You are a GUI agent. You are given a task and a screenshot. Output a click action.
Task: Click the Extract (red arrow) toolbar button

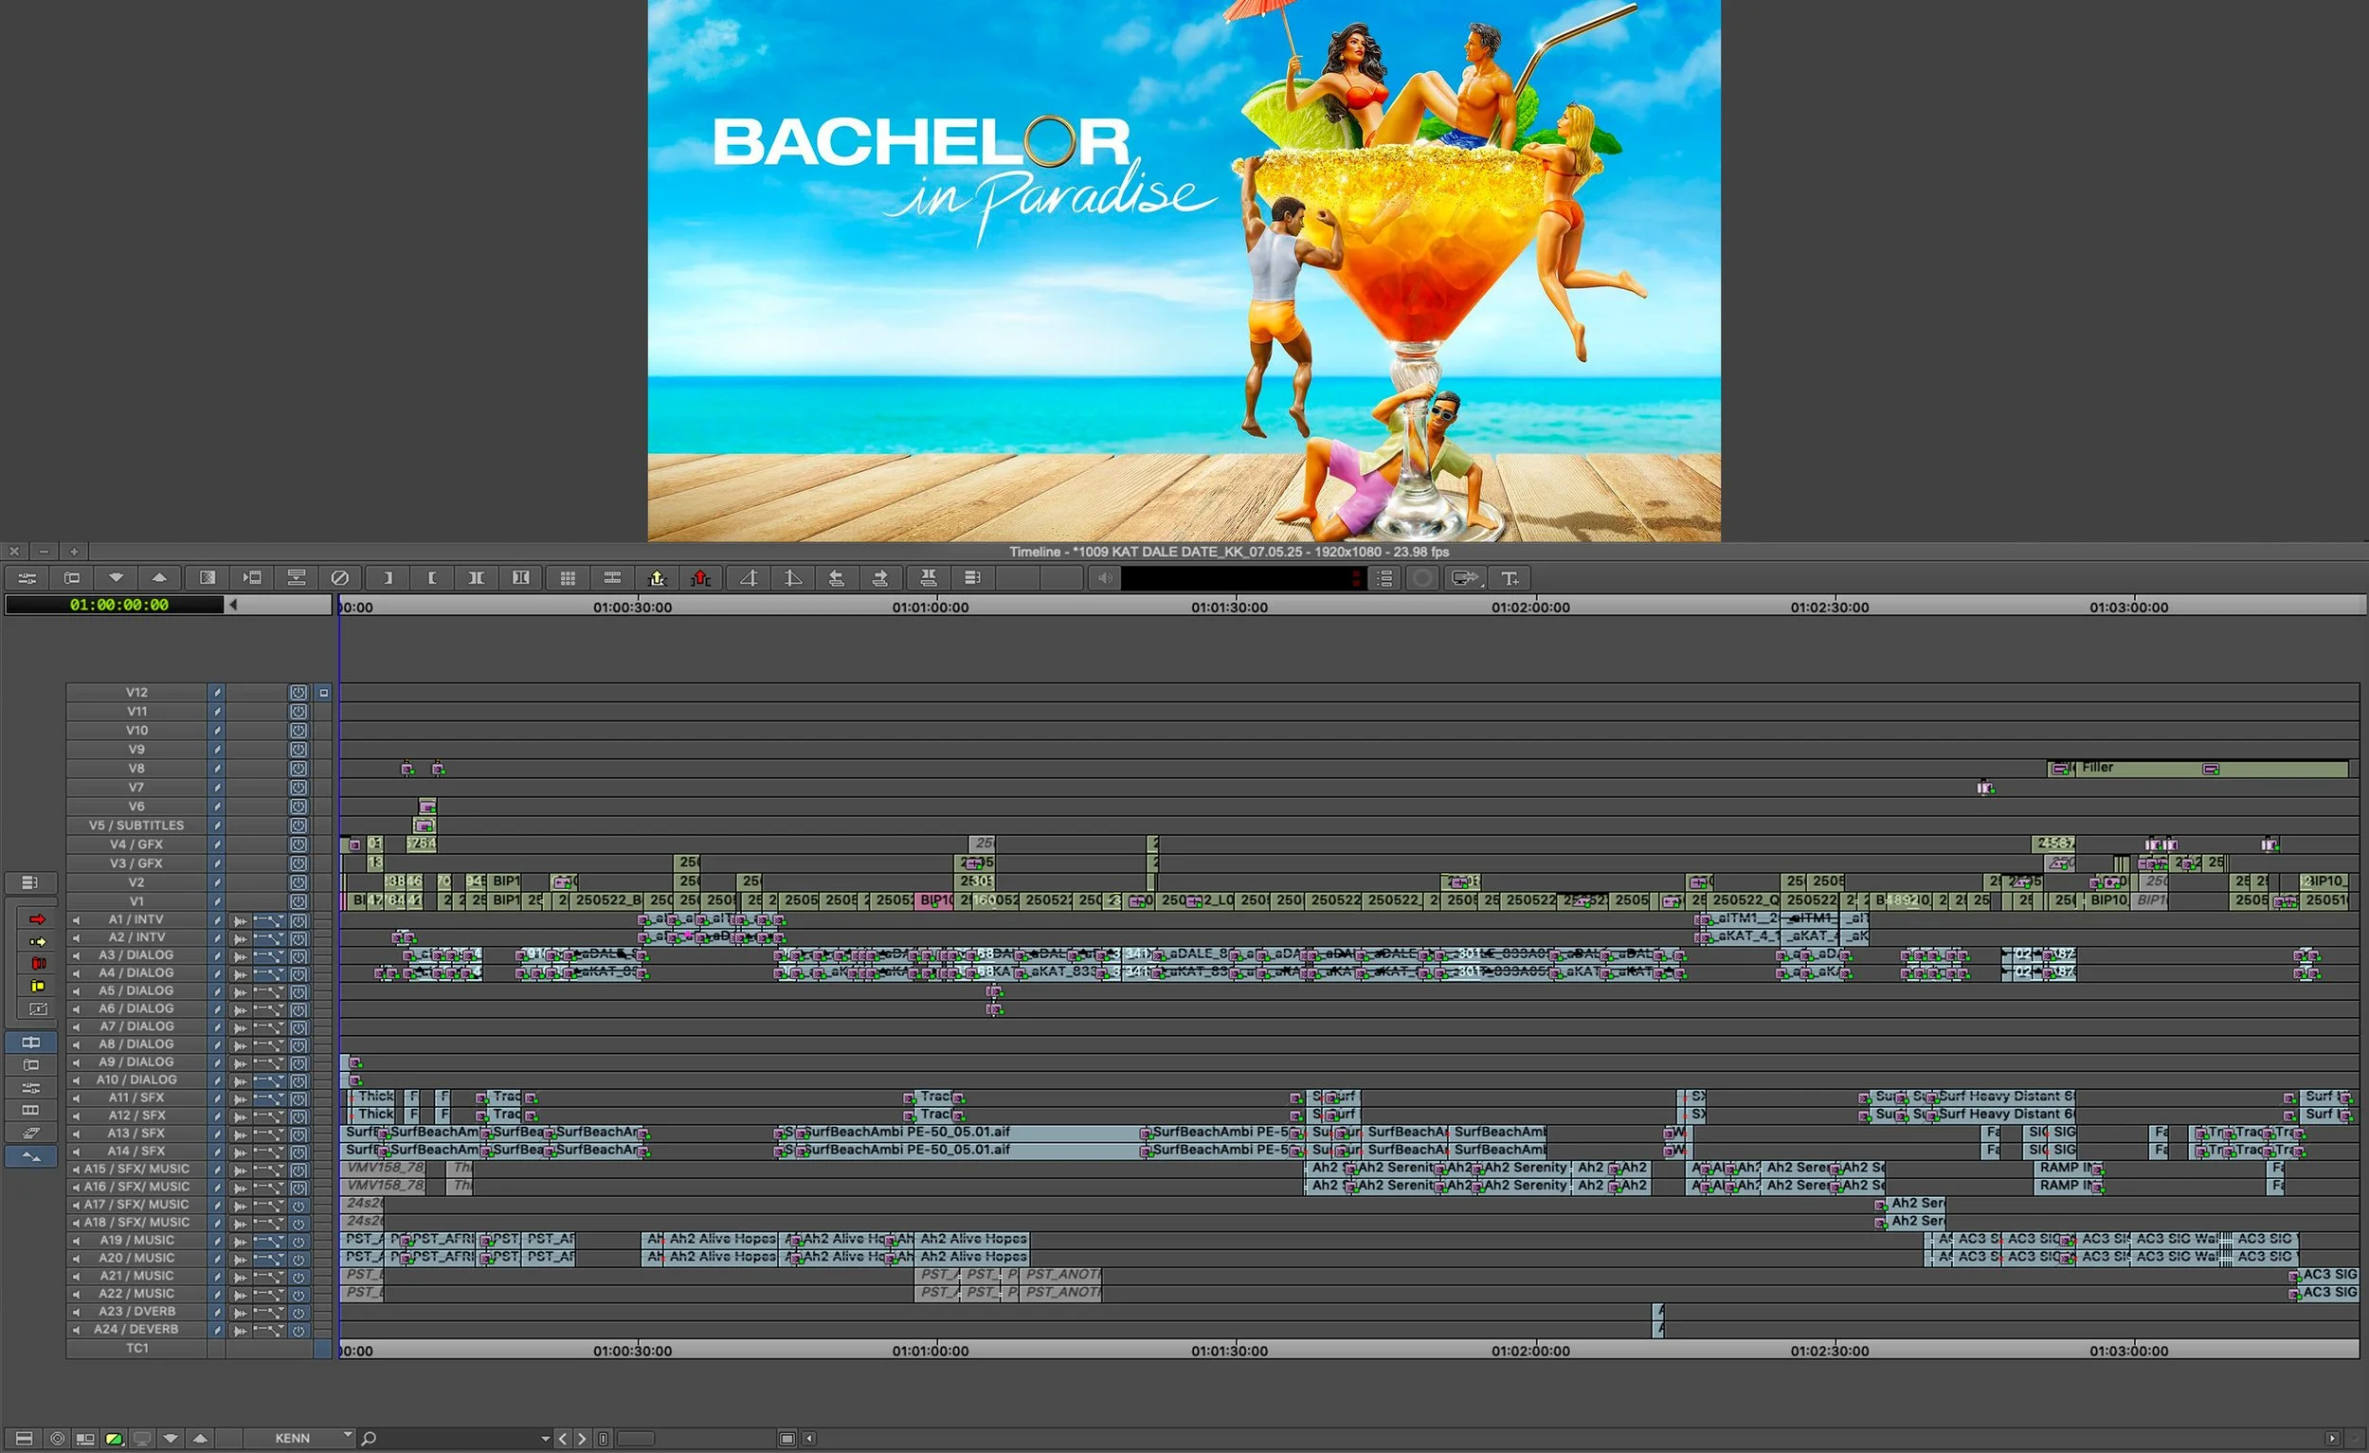coord(701,578)
